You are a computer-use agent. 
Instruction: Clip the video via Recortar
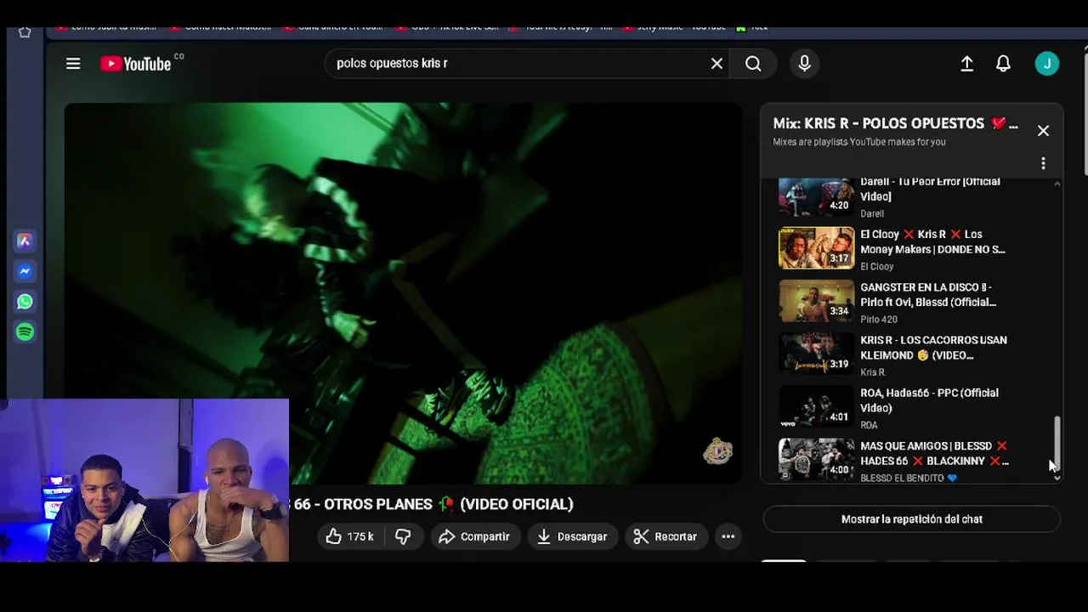pyautogui.click(x=666, y=536)
